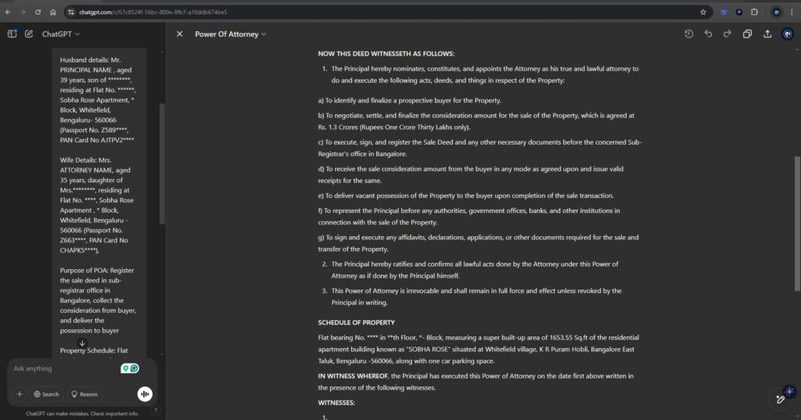Open the profile avatar menu
The height and width of the screenshot is (420, 801).
tap(787, 34)
